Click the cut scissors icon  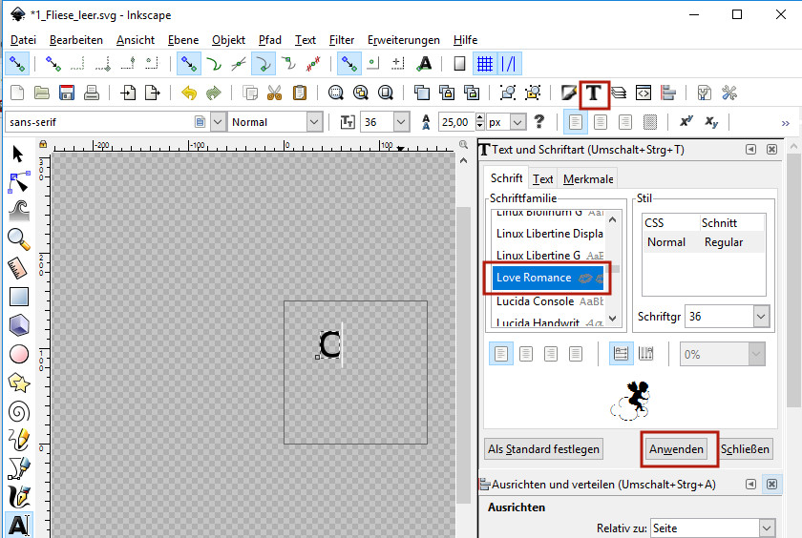coord(275,93)
